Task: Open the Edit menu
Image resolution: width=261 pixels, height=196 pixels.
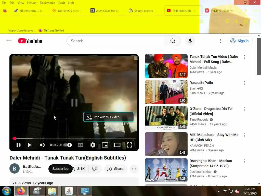Action: [x=12, y=3]
